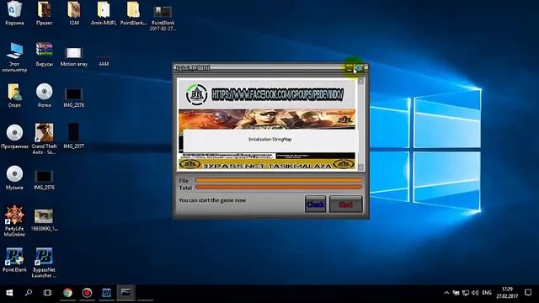The image size is (539, 303).
Task: Open the Осап user folder icon
Action: point(14,95)
